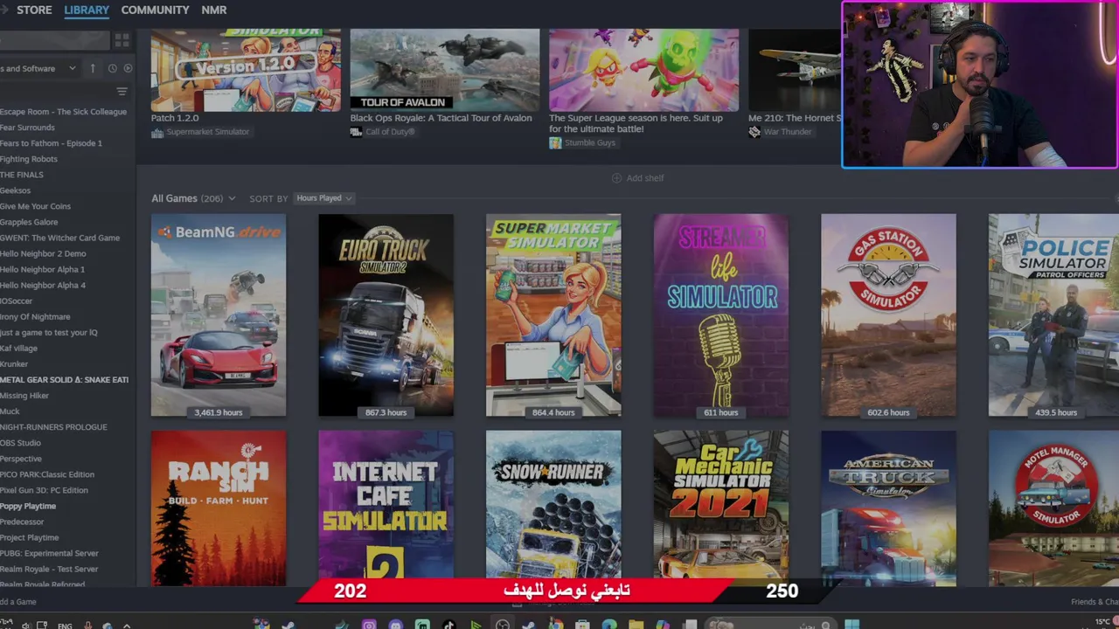Screen dimensions: 1119x629
Task: Click Add a Game at bottom left
Action: coord(17,602)
